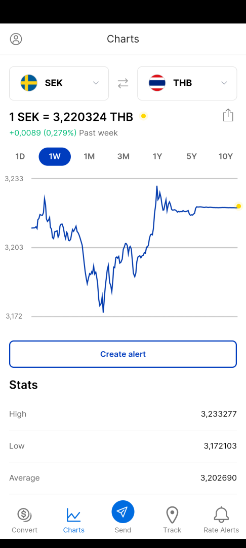246x548 pixels.
Task: Switch to the 5Y range tab
Action: click(x=192, y=157)
